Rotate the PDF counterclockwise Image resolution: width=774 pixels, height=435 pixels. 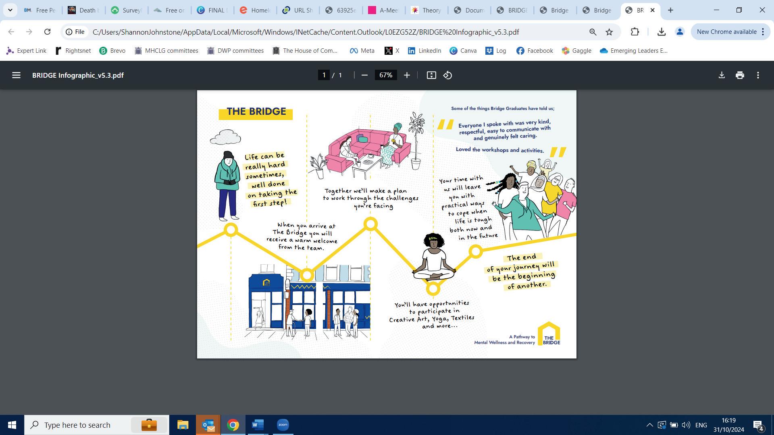click(x=448, y=75)
